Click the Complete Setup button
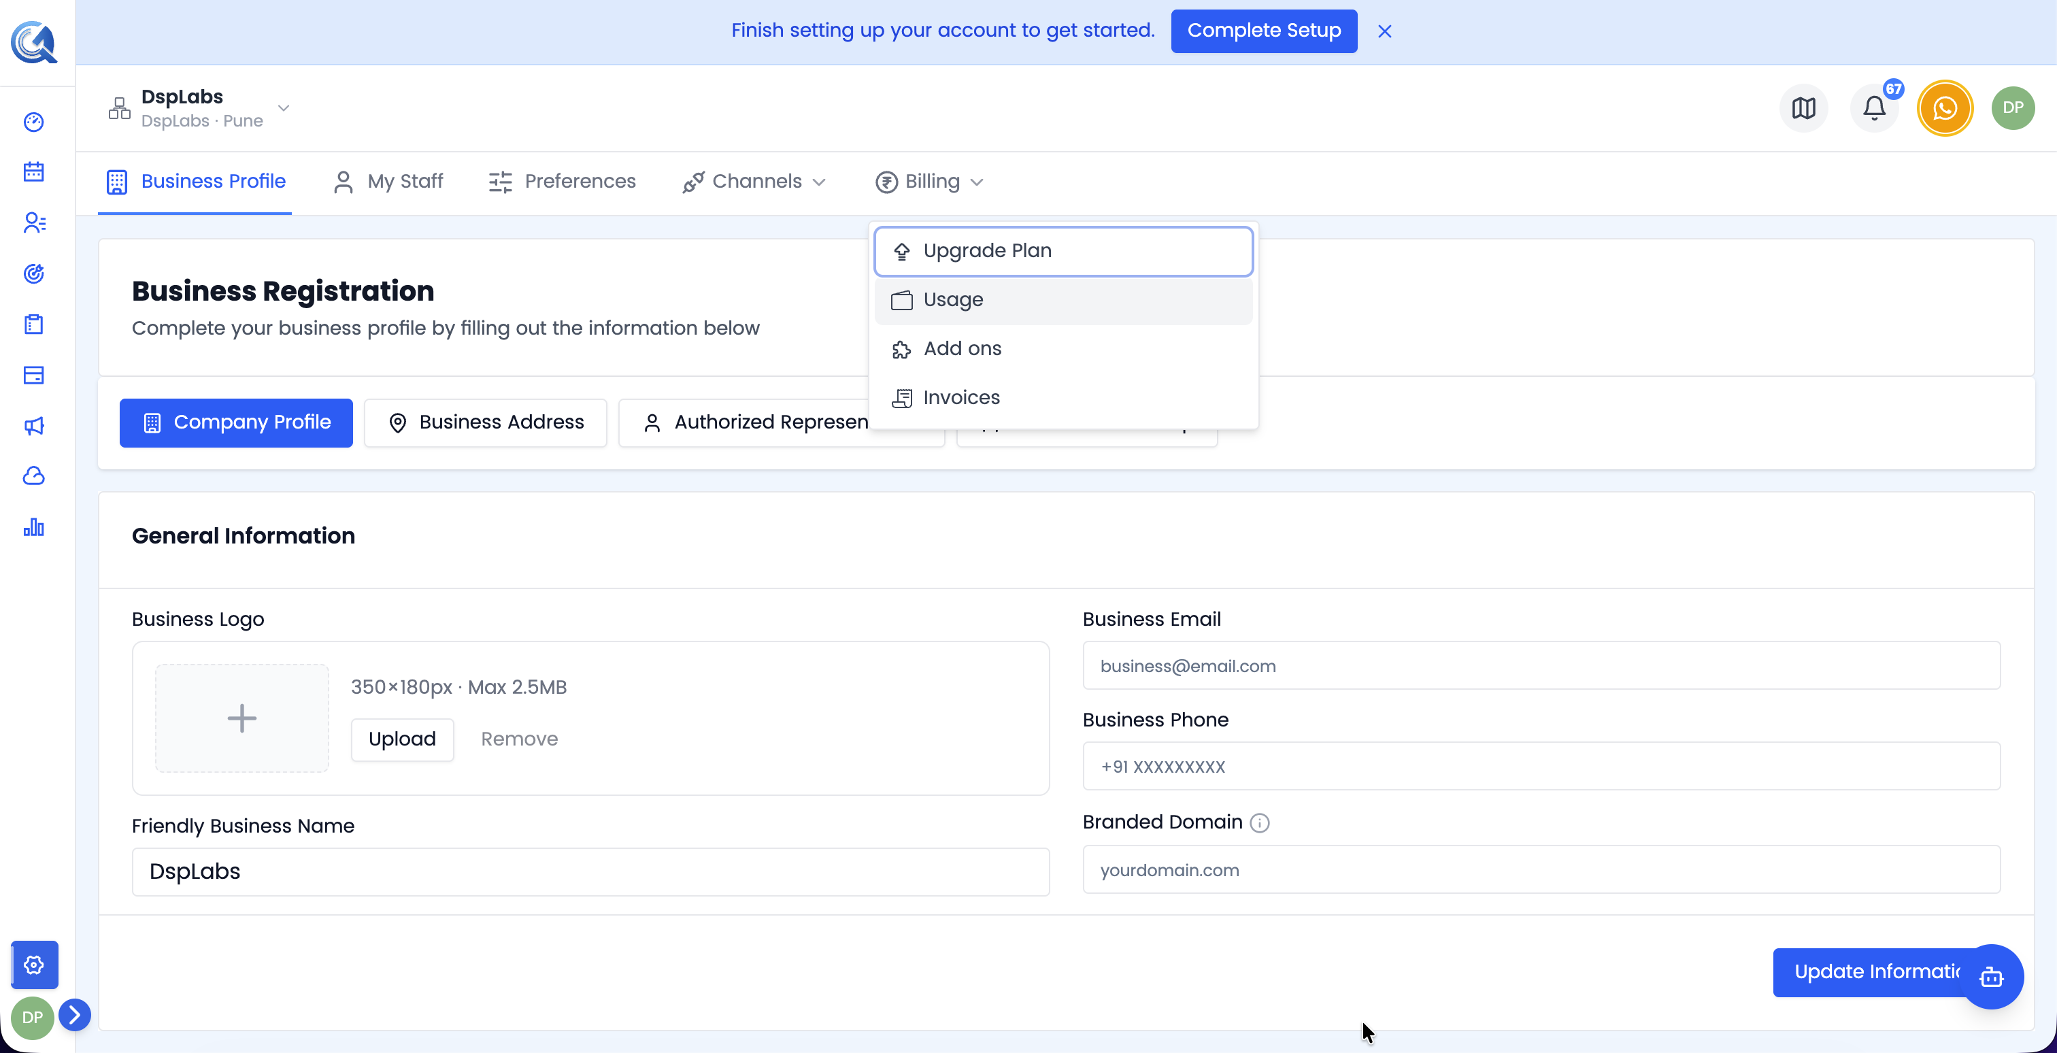This screenshot has height=1053, width=2057. pyautogui.click(x=1264, y=31)
